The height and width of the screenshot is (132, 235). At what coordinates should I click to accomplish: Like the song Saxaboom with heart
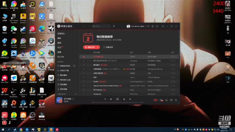[88, 94]
